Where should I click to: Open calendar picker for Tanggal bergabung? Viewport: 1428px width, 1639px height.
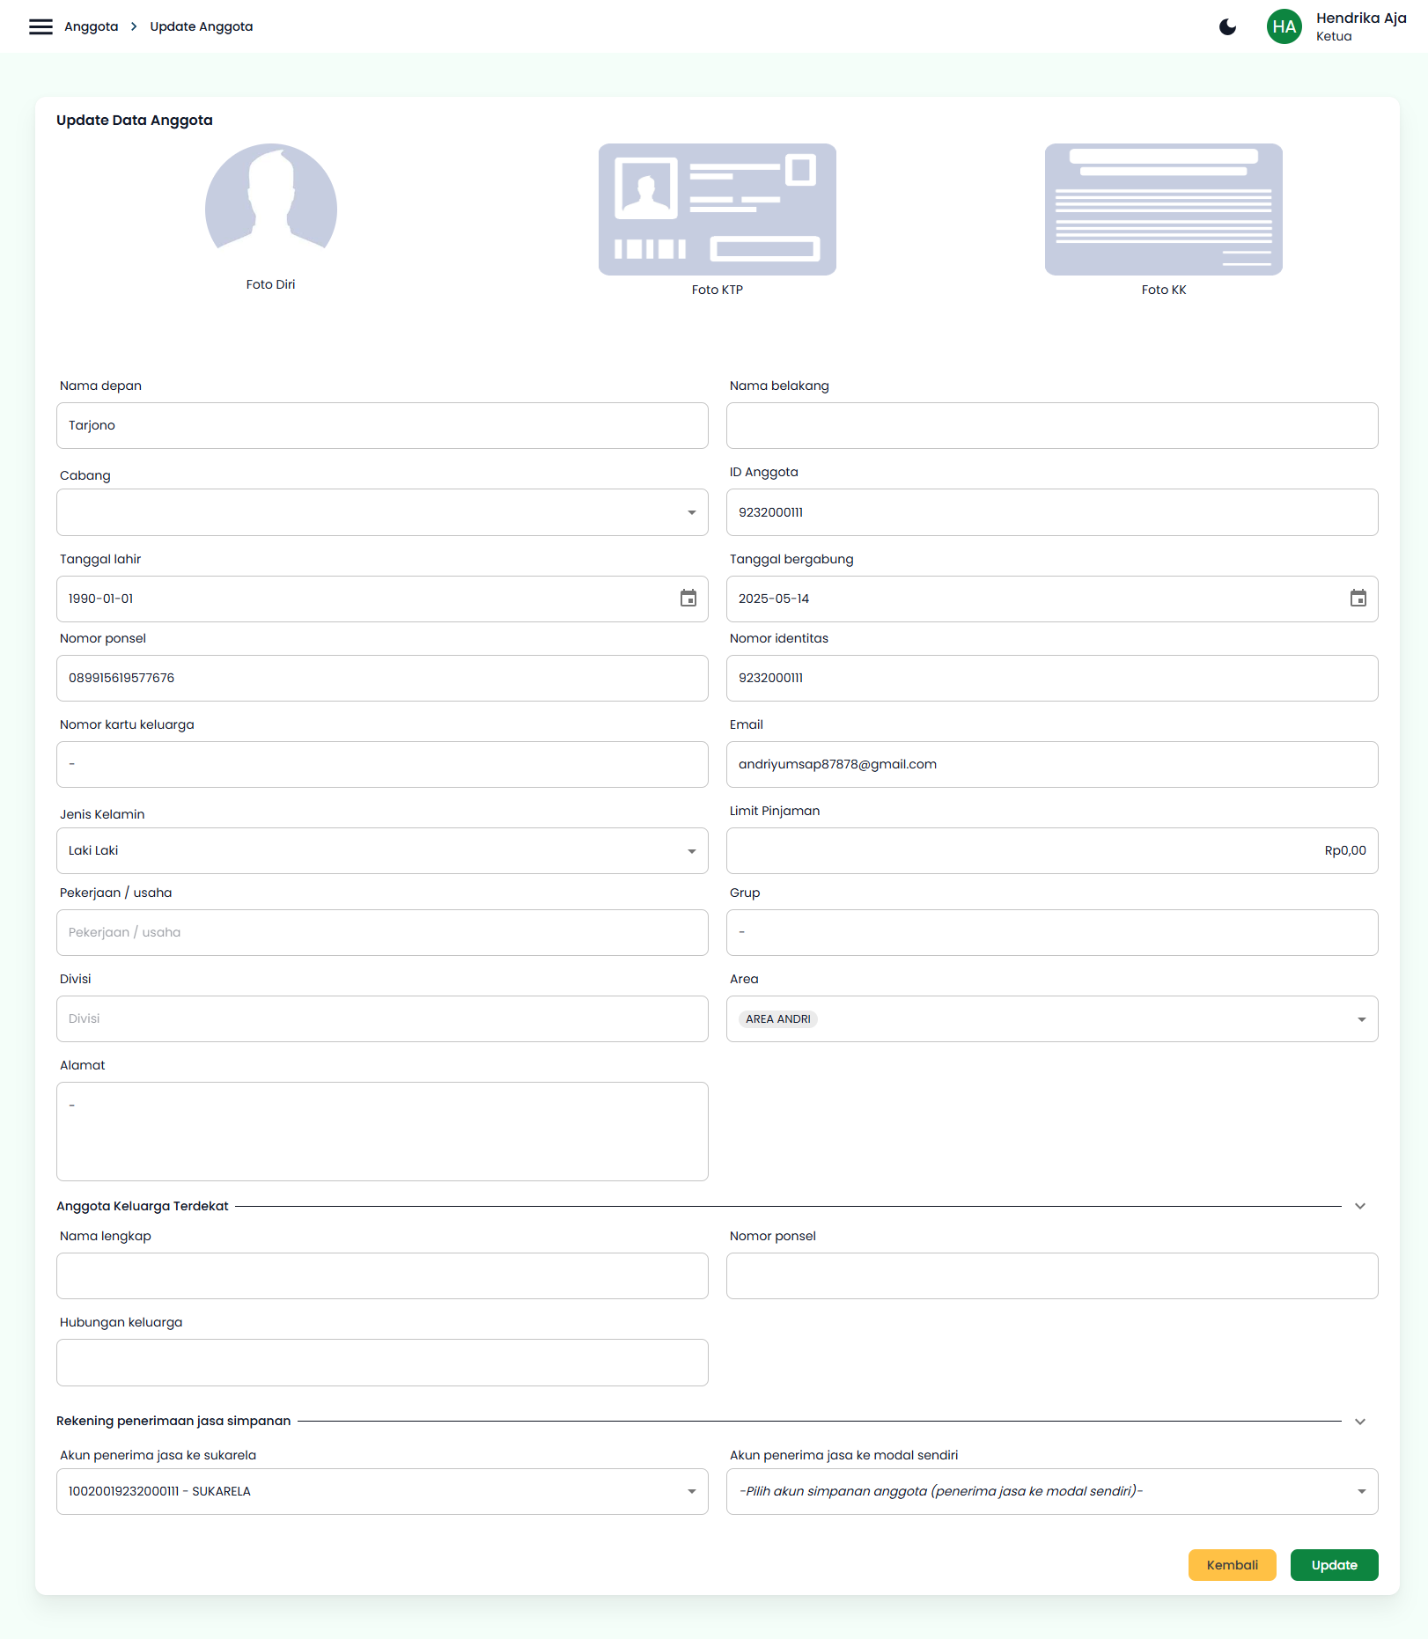point(1358,599)
